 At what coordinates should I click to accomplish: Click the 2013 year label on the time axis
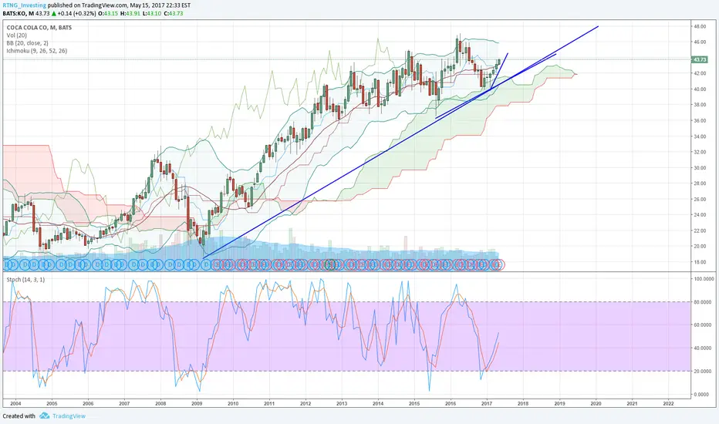click(x=342, y=404)
